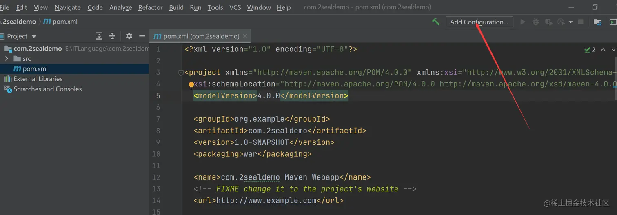Open the Edit menu
The image size is (617, 215).
22,7
